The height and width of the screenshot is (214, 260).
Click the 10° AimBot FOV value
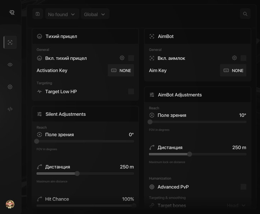(243, 115)
